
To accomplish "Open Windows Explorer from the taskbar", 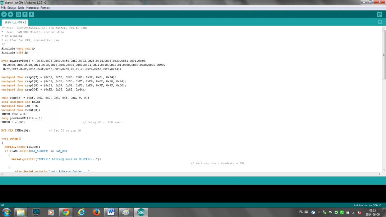I will click(x=21, y=212).
